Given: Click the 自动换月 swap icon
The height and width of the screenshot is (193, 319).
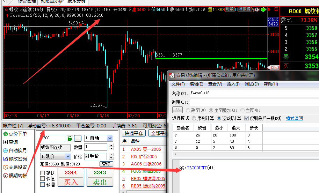Looking at the screenshot, I should pos(6,150).
